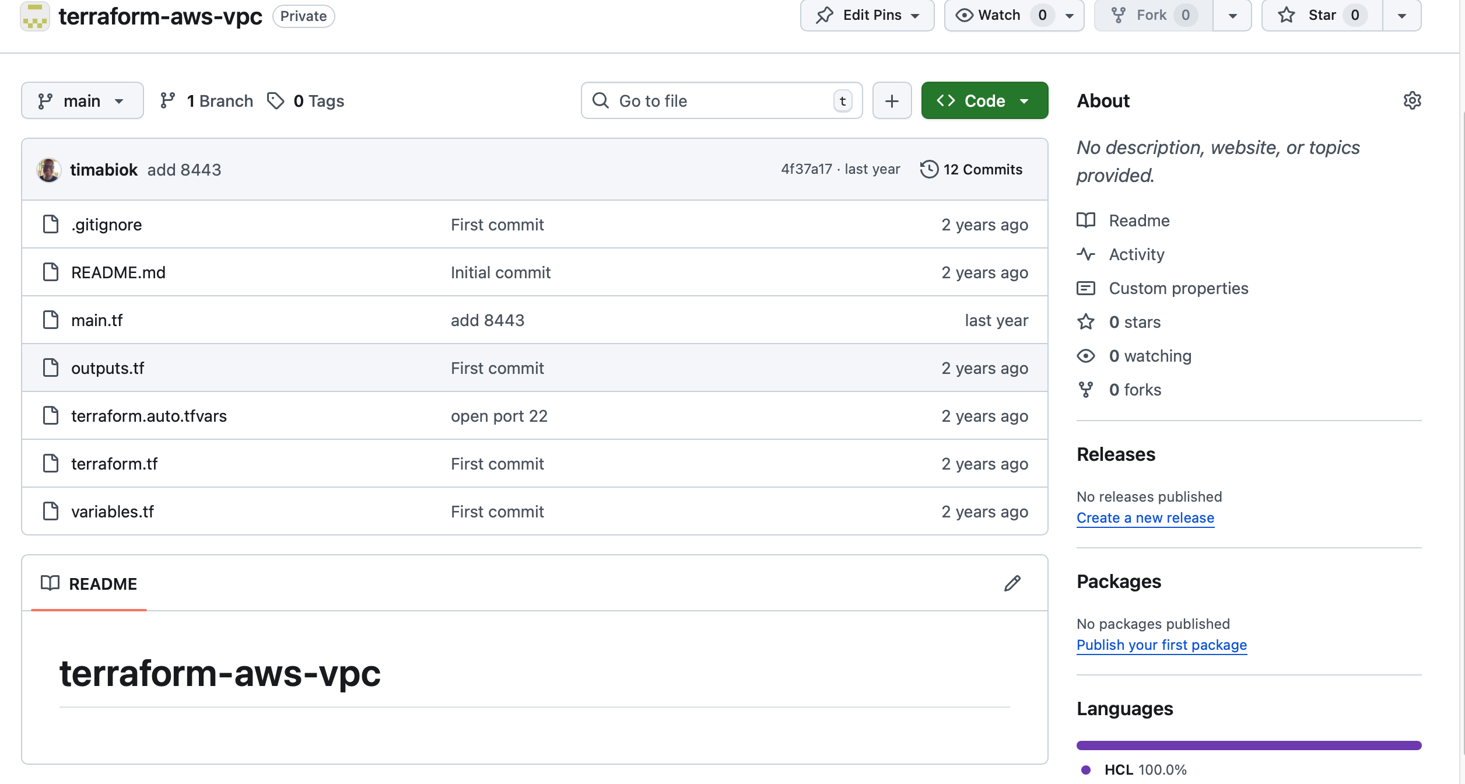Click timabiok user avatar
The height and width of the screenshot is (784, 1465).
(x=49, y=170)
